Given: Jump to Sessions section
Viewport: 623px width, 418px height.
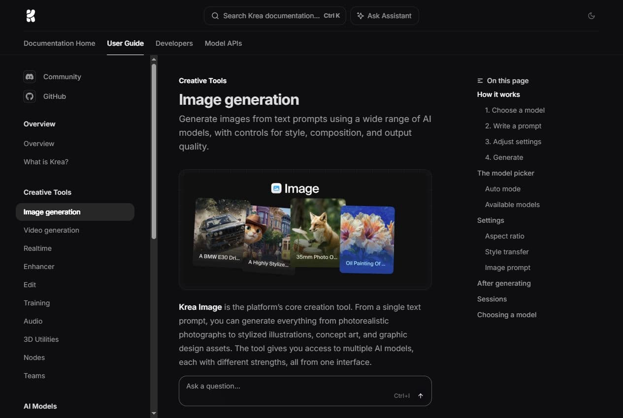Looking at the screenshot, I should (x=492, y=299).
